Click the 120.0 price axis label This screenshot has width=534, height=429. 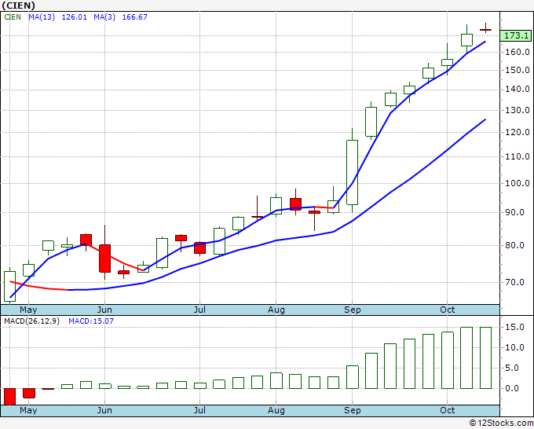[x=518, y=132]
